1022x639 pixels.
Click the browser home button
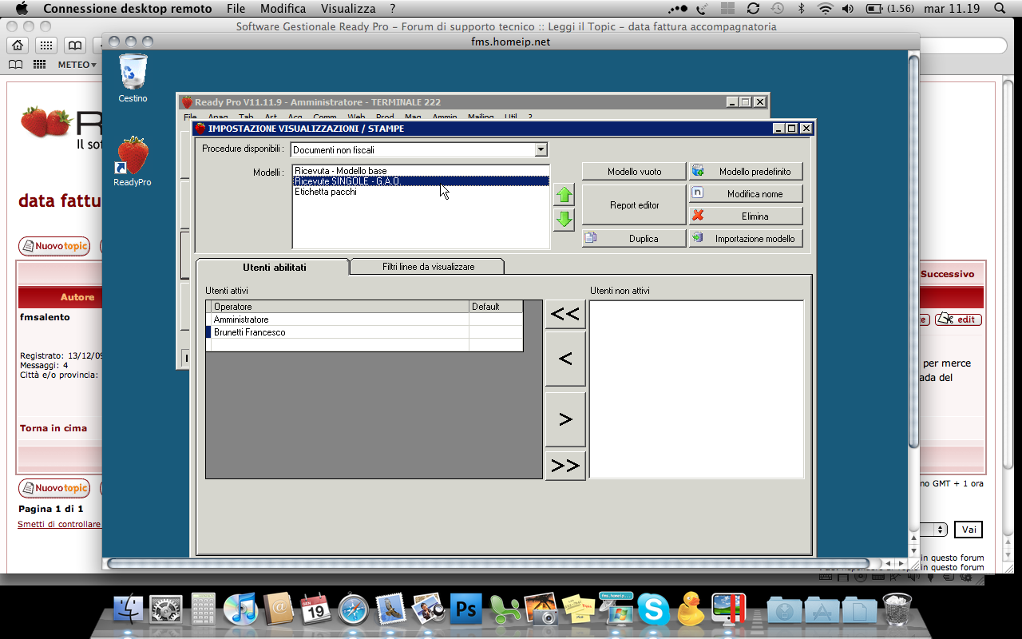click(x=18, y=45)
